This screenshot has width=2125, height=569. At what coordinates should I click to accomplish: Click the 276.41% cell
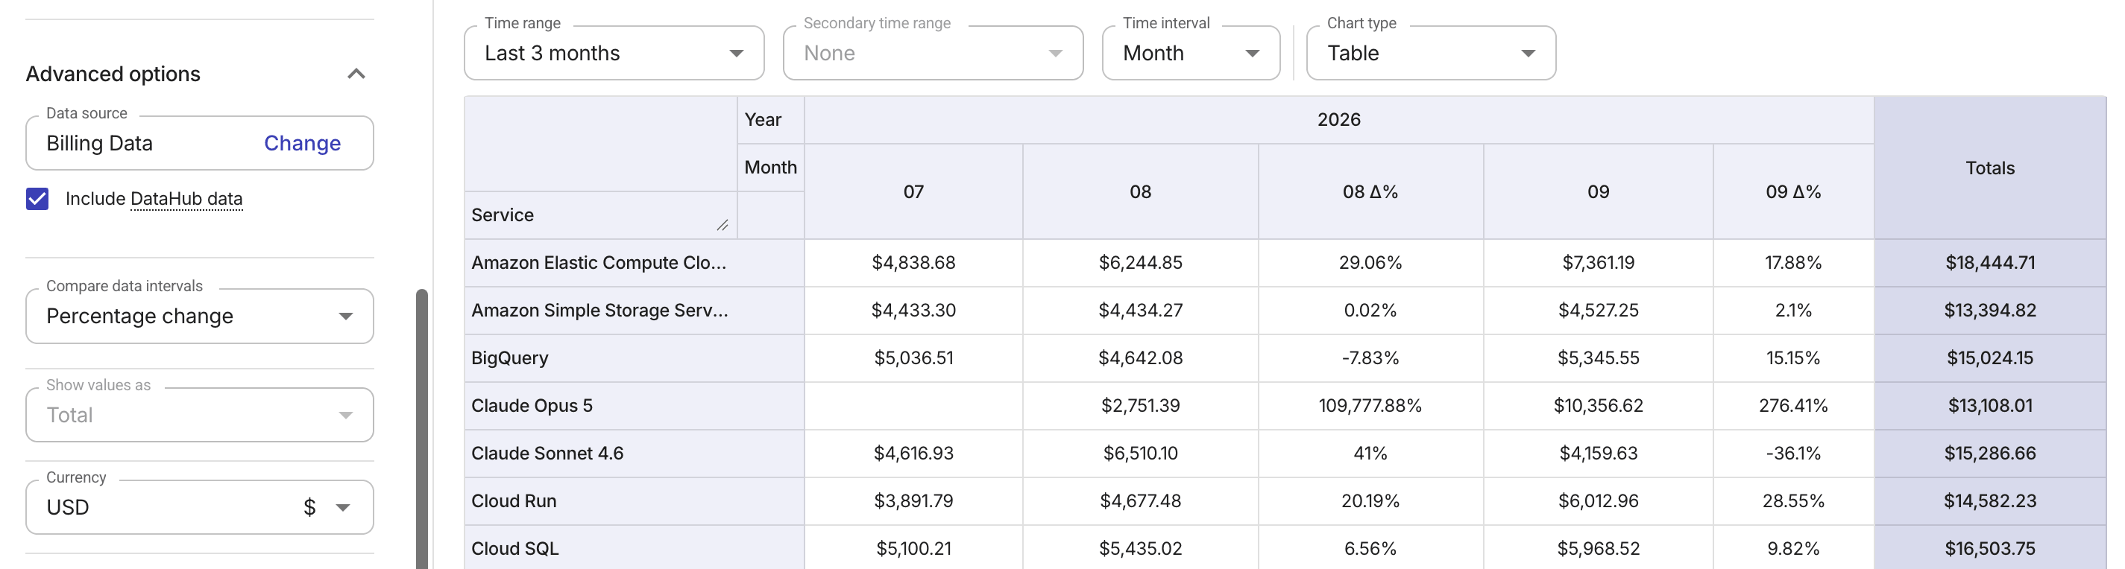[1793, 406]
